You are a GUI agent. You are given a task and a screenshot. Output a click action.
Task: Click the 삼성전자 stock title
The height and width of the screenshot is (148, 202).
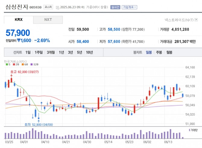(x=17, y=7)
